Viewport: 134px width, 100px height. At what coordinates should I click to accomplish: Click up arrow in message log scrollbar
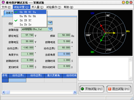[x=130, y=59]
